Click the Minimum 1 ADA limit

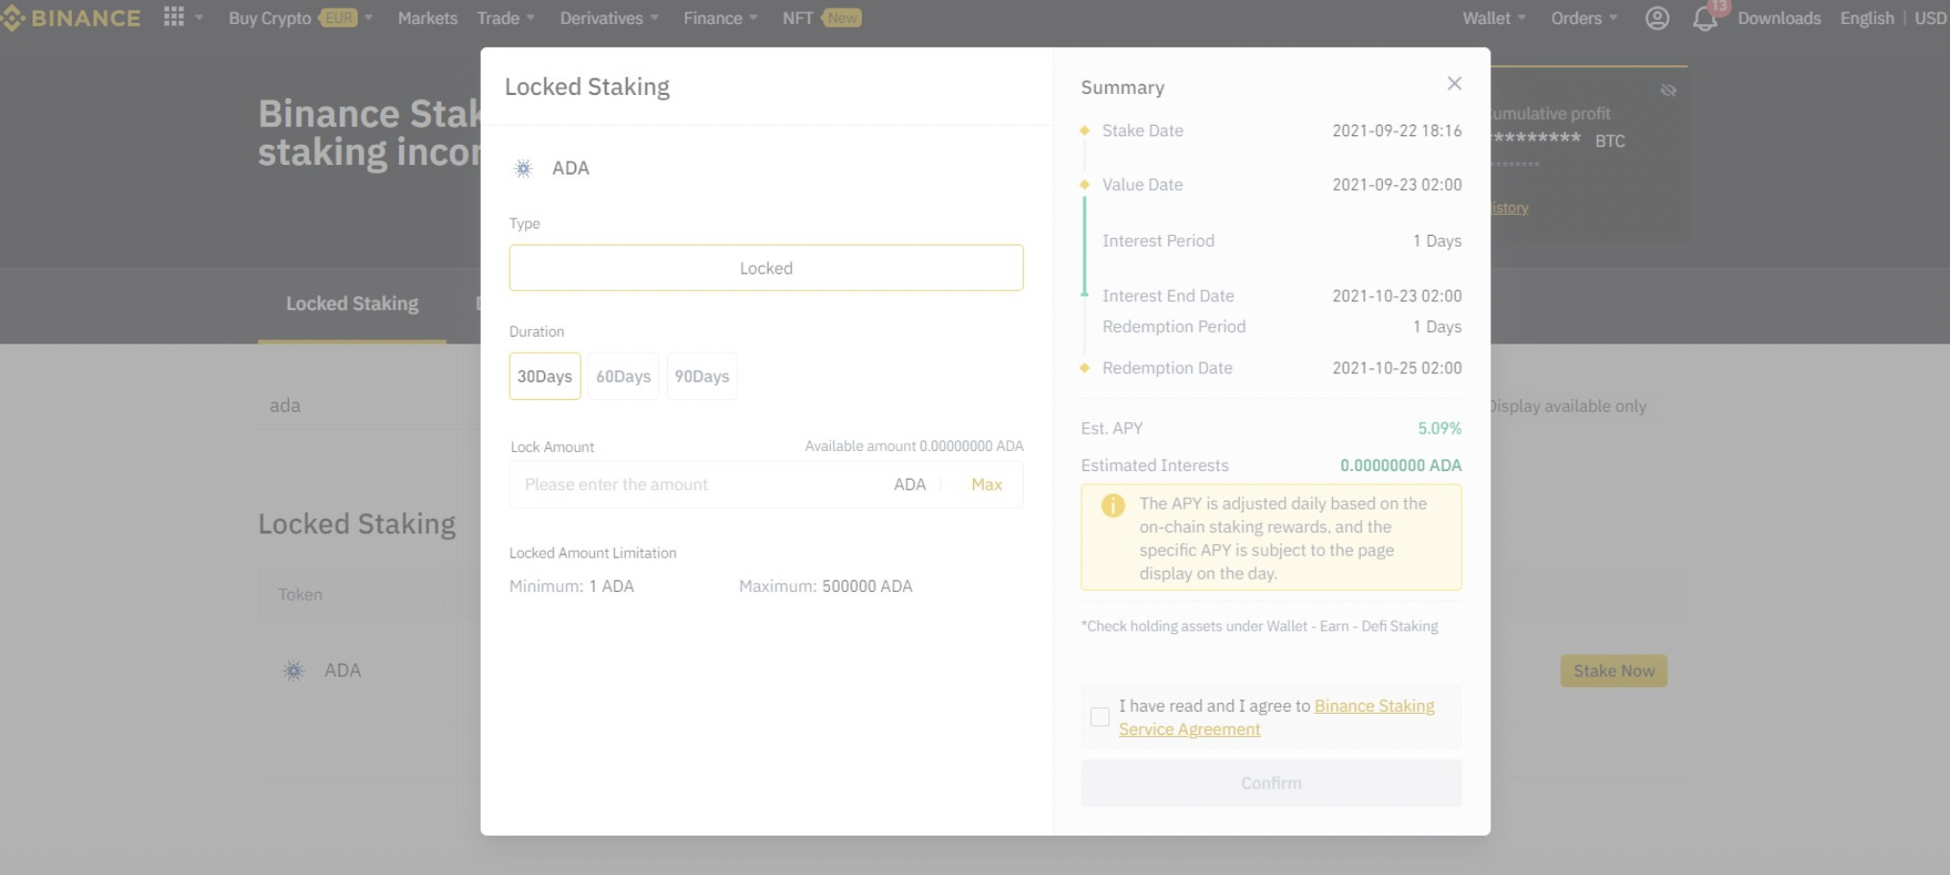pyautogui.click(x=572, y=586)
